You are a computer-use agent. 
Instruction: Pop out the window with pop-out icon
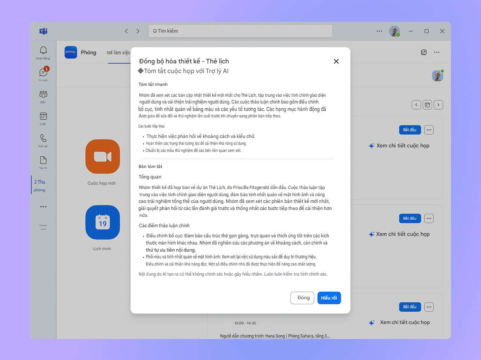[424, 52]
